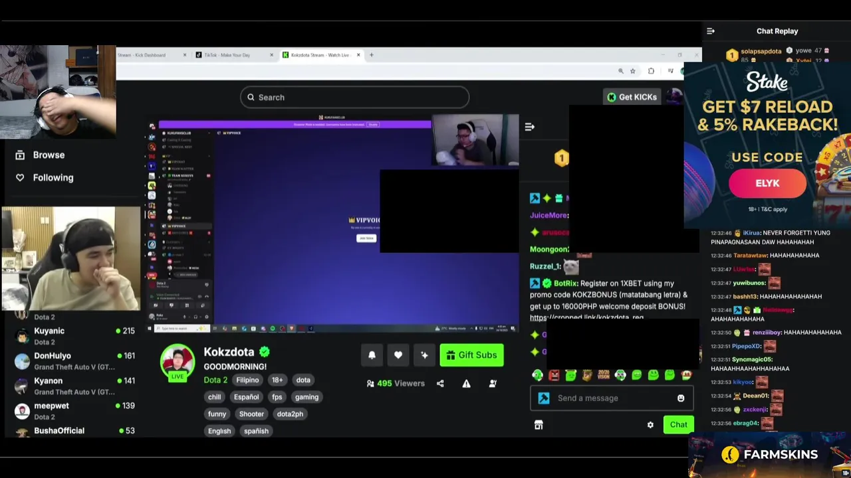This screenshot has height=478, width=851.
Task: Select the fps tag
Action: click(277, 397)
